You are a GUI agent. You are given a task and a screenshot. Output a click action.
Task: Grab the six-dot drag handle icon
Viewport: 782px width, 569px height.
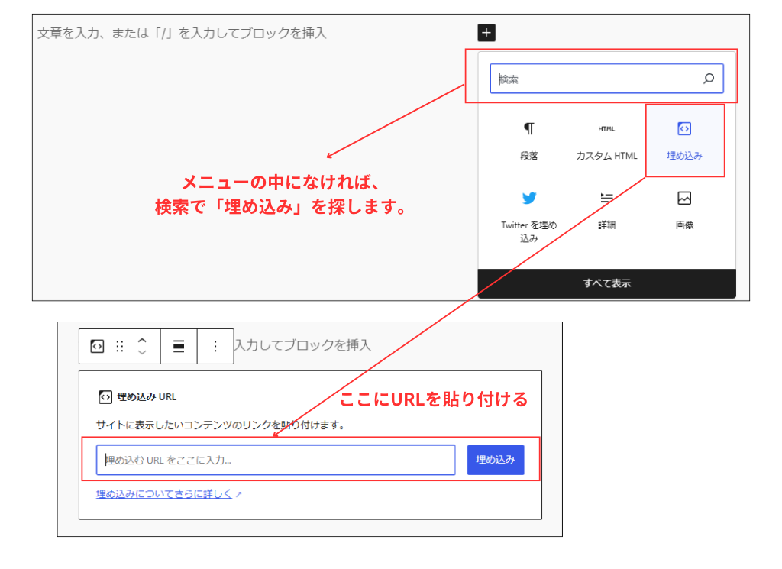pos(119,346)
